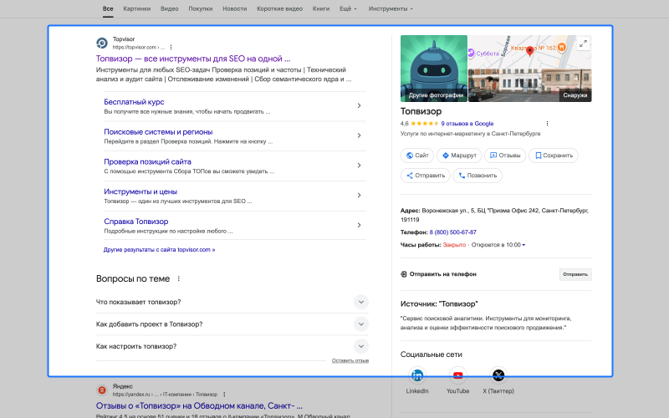Open the Топвизор main result title link

193,59
